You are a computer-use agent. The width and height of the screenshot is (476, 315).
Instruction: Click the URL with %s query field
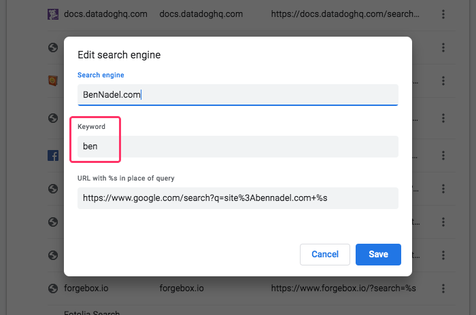(x=237, y=198)
